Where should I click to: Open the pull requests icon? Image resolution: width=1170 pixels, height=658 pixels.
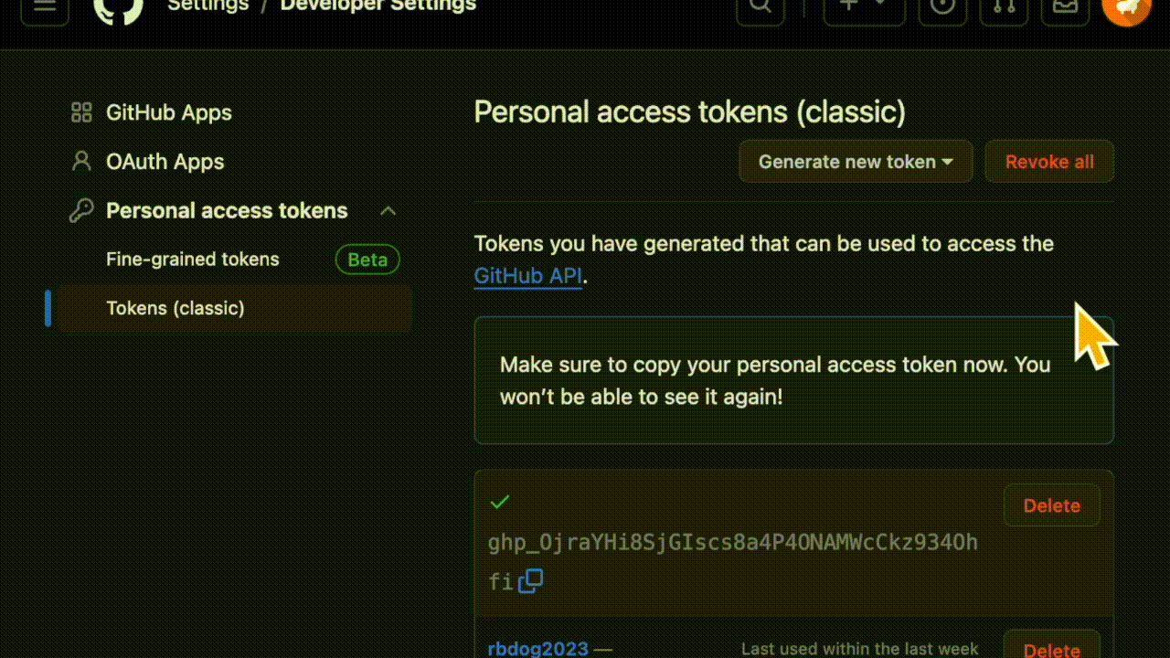point(1004,7)
